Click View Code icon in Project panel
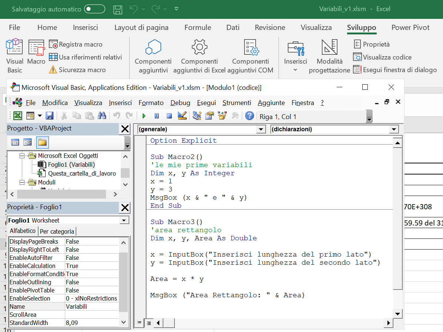This screenshot has width=443, height=332. click(x=15, y=142)
